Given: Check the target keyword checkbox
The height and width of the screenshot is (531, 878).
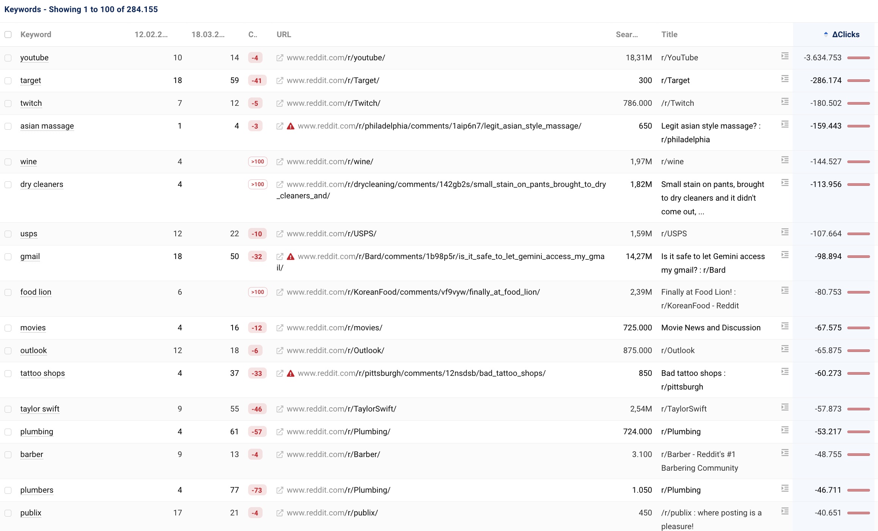Looking at the screenshot, I should coord(8,81).
